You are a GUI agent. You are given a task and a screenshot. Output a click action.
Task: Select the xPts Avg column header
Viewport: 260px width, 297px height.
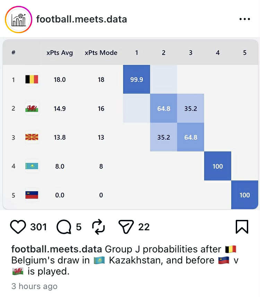(x=60, y=53)
